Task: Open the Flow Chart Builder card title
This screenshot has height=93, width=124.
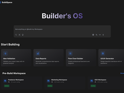Action: click(75, 59)
